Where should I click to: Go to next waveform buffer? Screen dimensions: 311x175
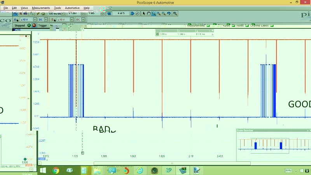132,14
